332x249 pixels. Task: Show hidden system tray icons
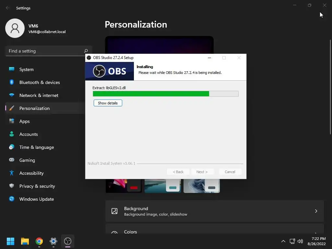click(283, 241)
